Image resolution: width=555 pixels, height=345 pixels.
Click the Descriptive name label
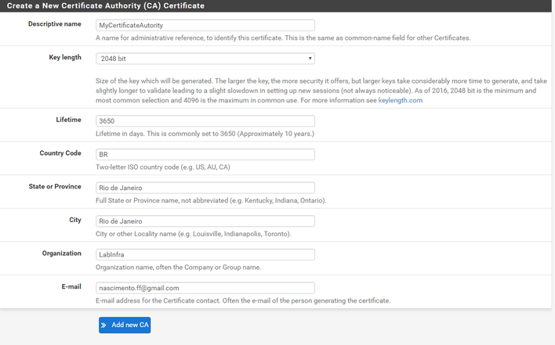[55, 24]
